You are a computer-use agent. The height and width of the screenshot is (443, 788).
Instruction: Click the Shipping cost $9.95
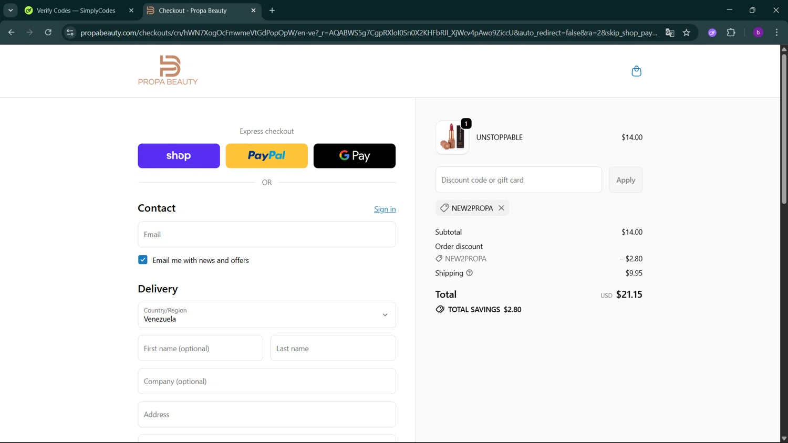[634, 273]
